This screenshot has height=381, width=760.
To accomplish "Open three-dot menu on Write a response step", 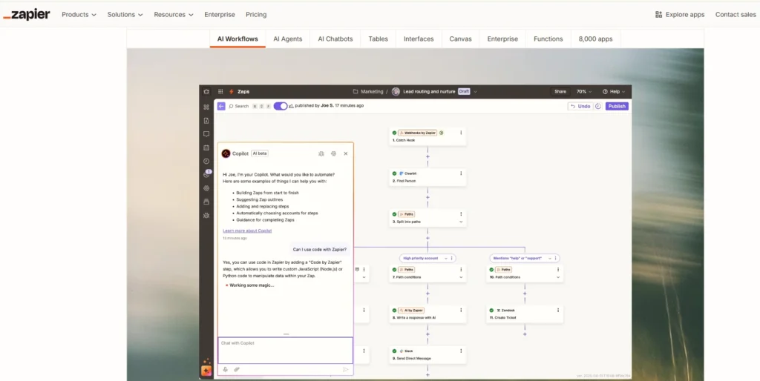I will [x=461, y=311].
